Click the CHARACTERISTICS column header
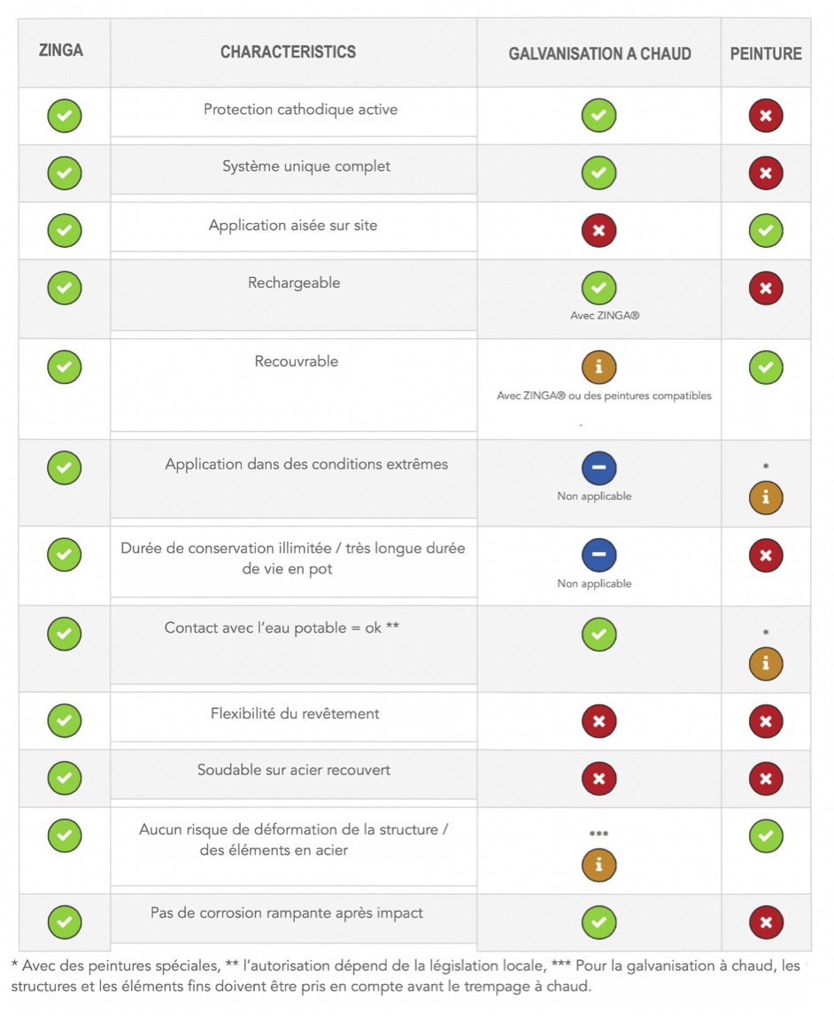 (x=288, y=52)
